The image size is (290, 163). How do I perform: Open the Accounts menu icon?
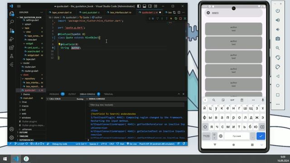tap(12, 129)
